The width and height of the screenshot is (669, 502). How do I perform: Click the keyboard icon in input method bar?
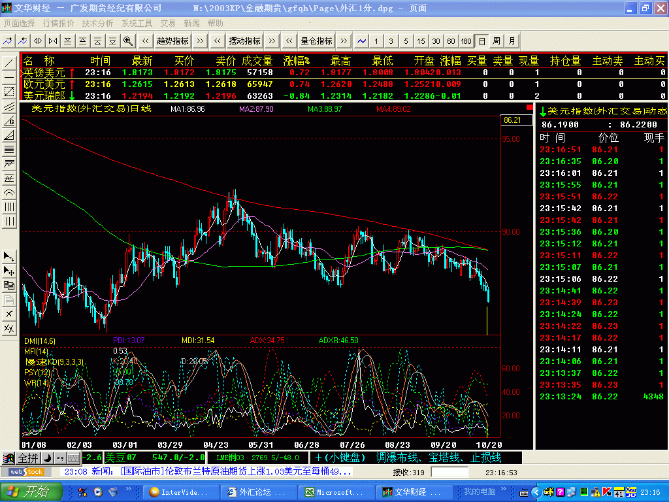(x=73, y=458)
